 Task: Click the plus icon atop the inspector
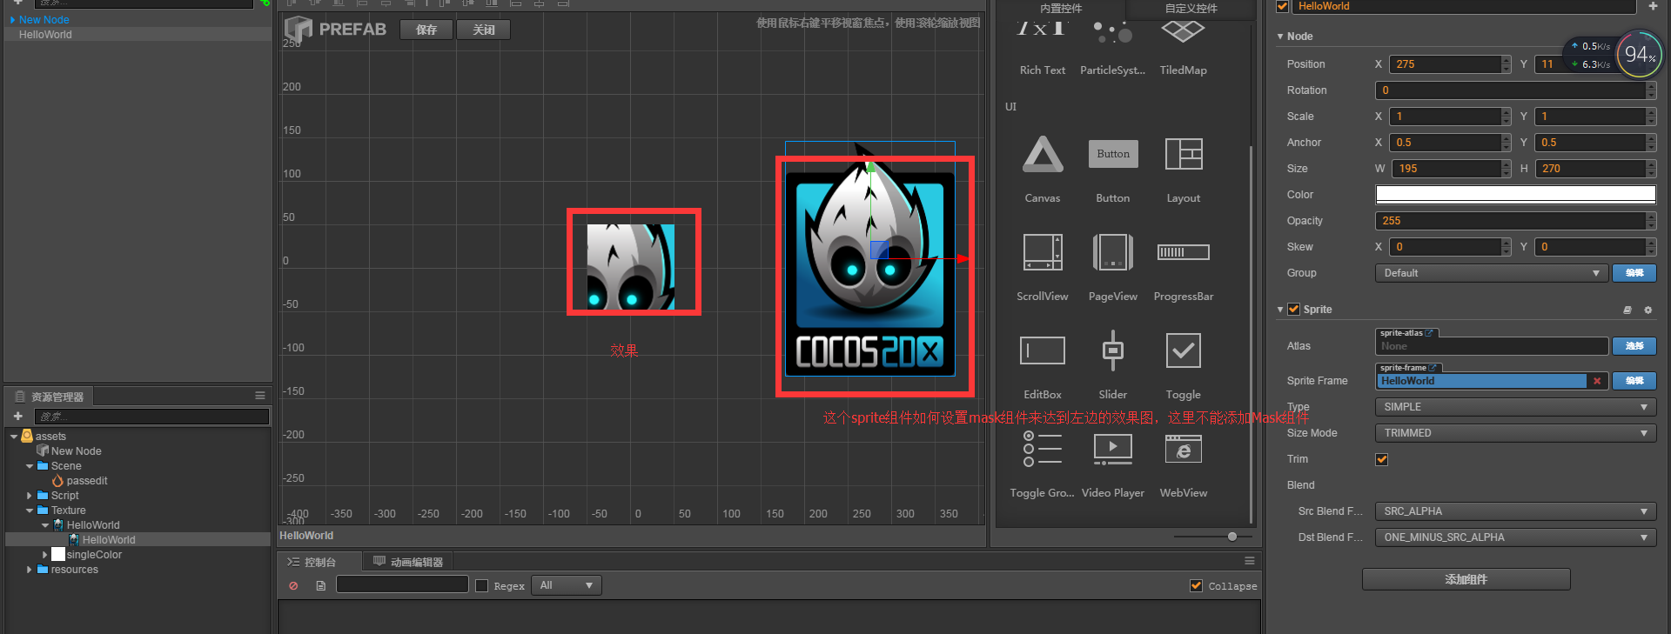pos(1653,6)
